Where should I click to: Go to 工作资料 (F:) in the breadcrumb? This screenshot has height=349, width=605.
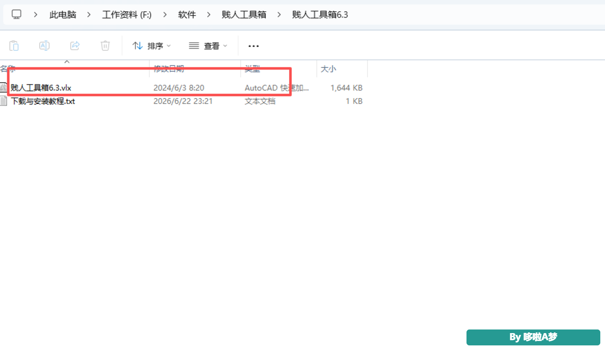point(127,15)
